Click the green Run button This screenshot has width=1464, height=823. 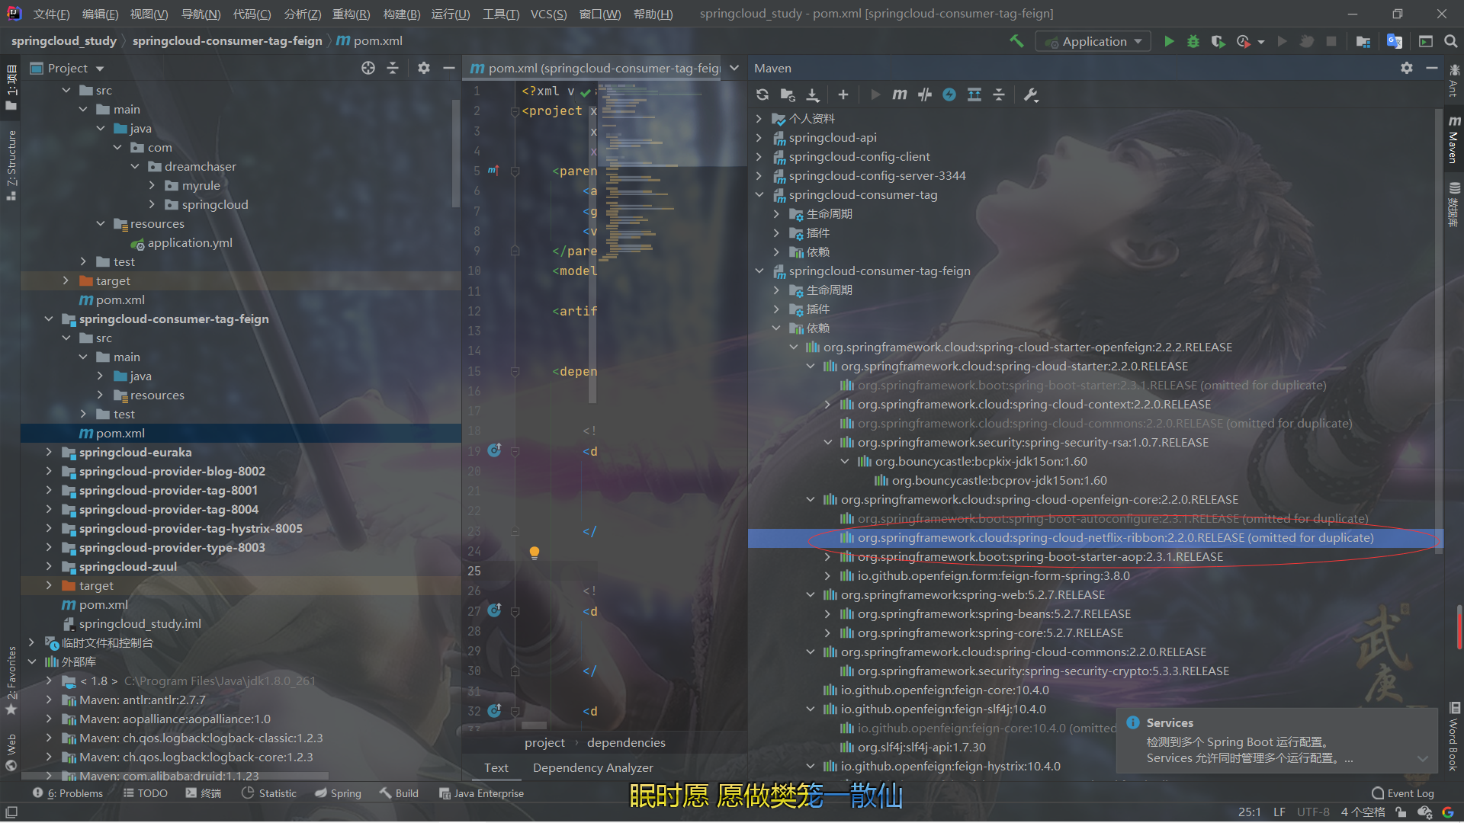point(1169,41)
